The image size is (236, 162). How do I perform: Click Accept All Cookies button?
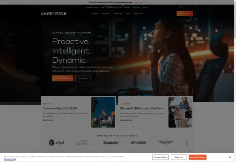198,157
